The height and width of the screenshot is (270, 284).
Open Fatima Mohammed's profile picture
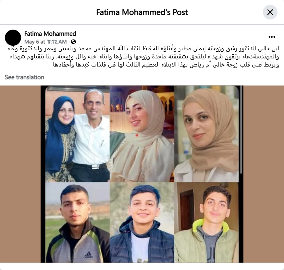[13, 38]
